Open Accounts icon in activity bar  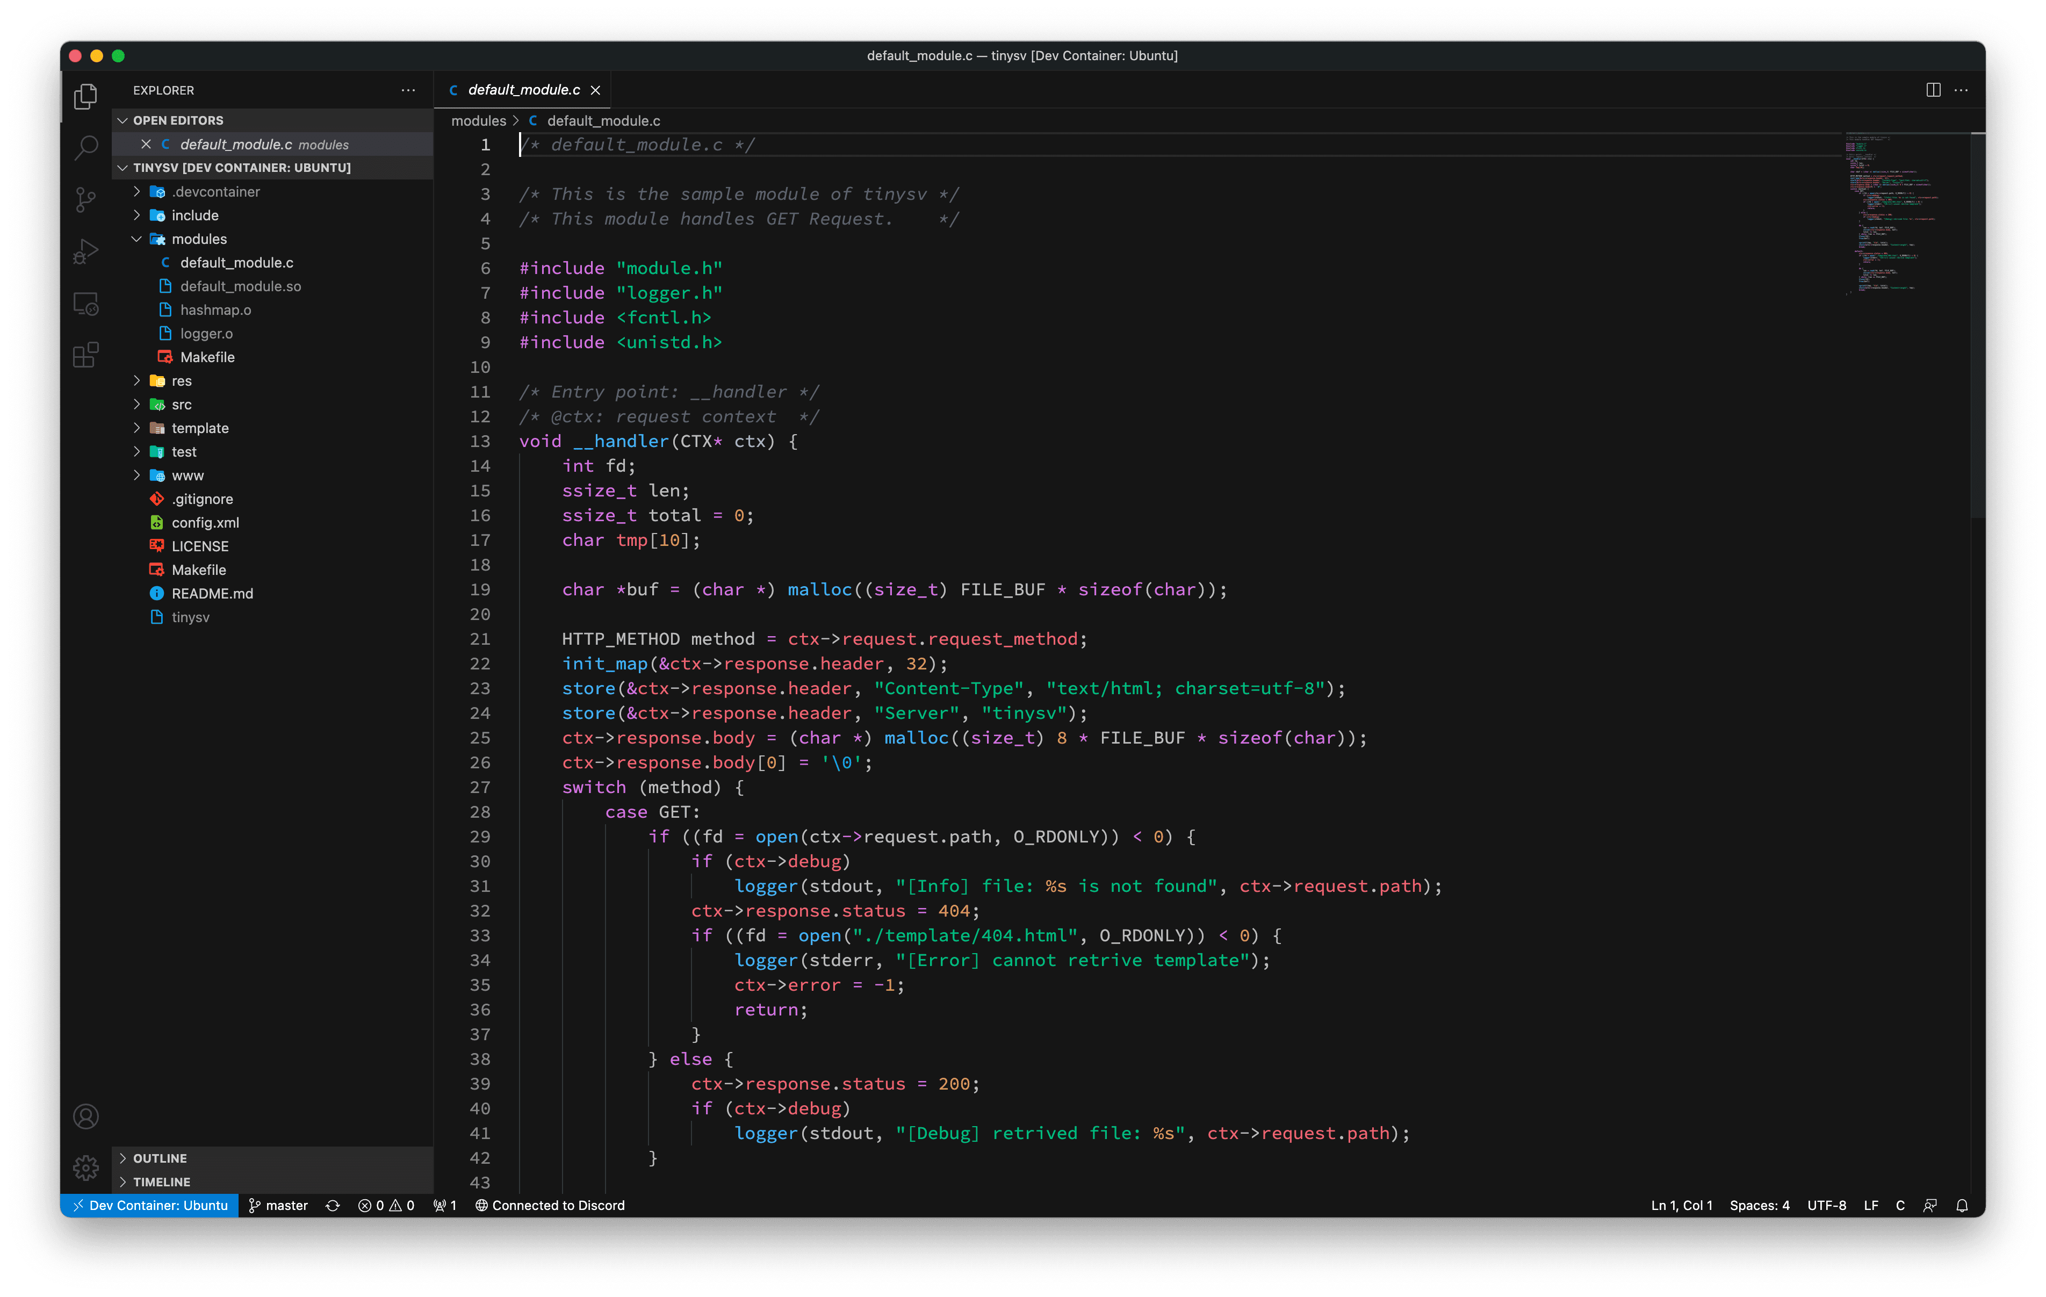(86, 1116)
